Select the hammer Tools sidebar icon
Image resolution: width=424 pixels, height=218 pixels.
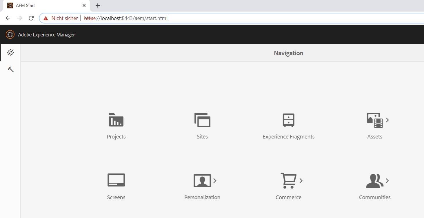pyautogui.click(x=10, y=69)
